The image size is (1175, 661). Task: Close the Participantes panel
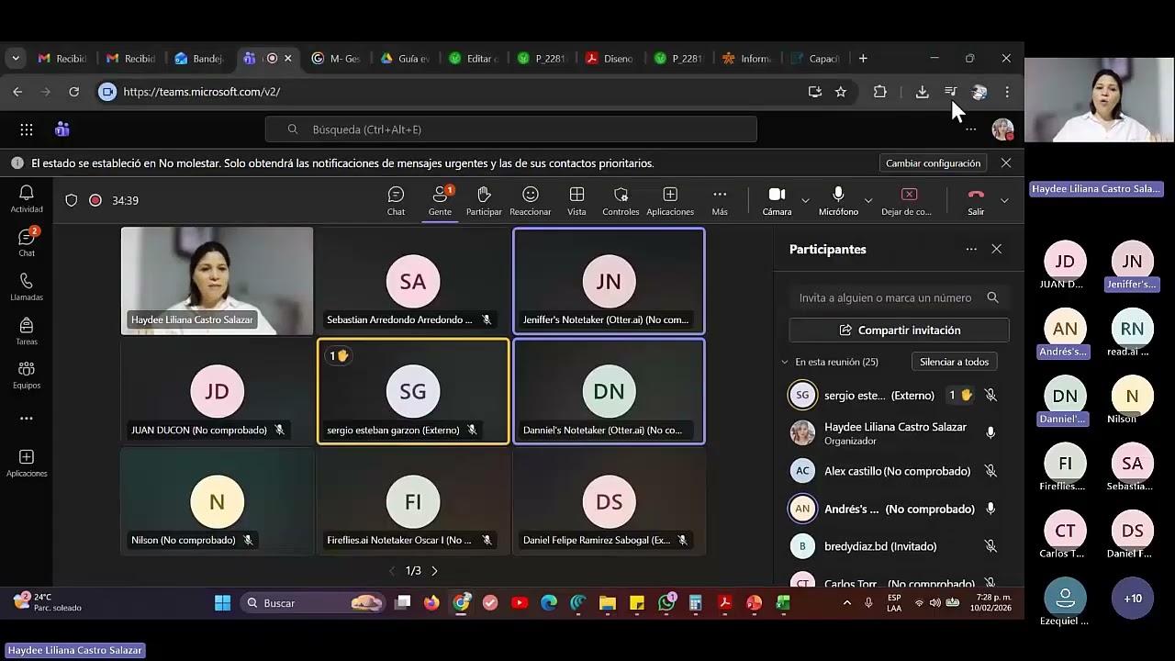(x=997, y=249)
